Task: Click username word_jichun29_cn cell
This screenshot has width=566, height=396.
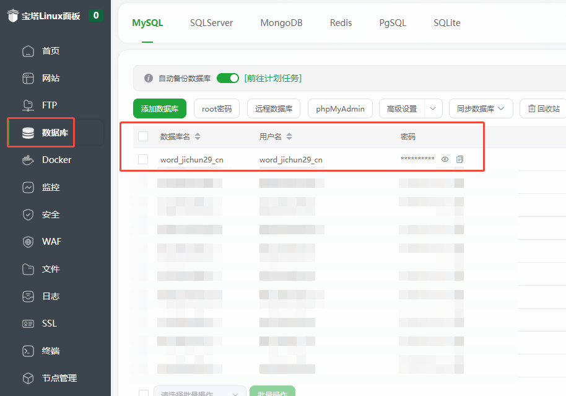Action: 291,160
